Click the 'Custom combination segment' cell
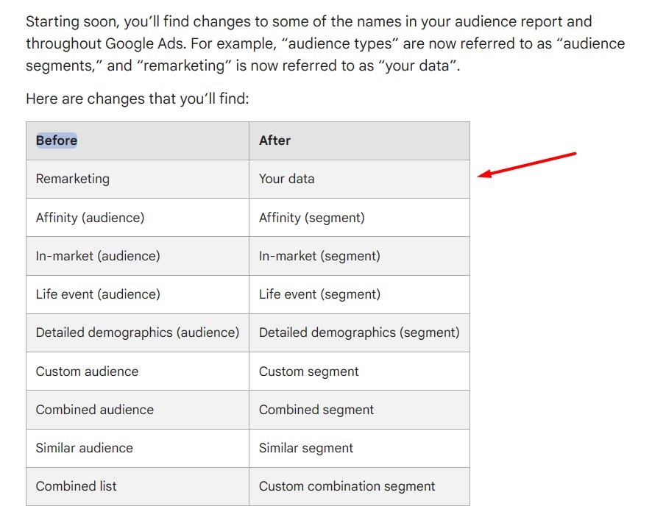Screen dimensions: 652x523 [x=359, y=486]
